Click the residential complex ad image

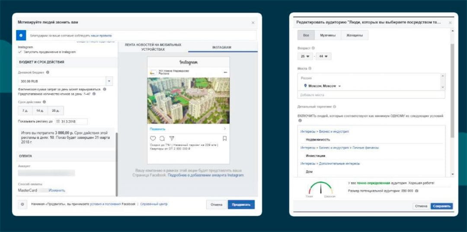(x=189, y=100)
